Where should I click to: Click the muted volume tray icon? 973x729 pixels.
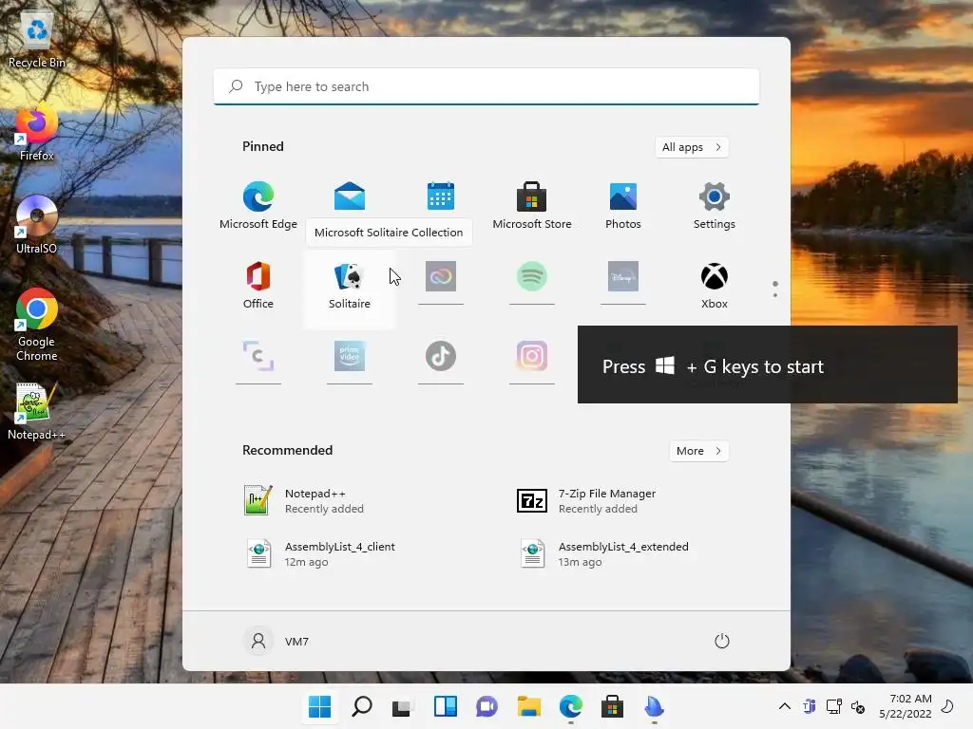point(858,706)
